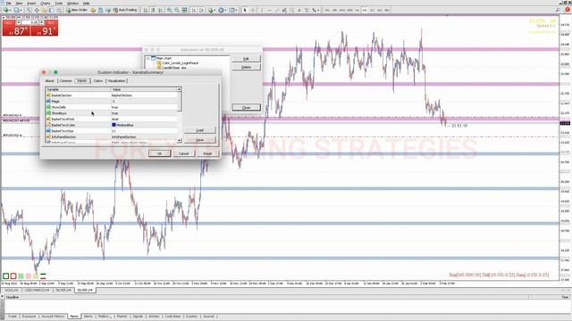This screenshot has width=572, height=321.
Task: Click the tile windows icon
Action: click(185, 10)
